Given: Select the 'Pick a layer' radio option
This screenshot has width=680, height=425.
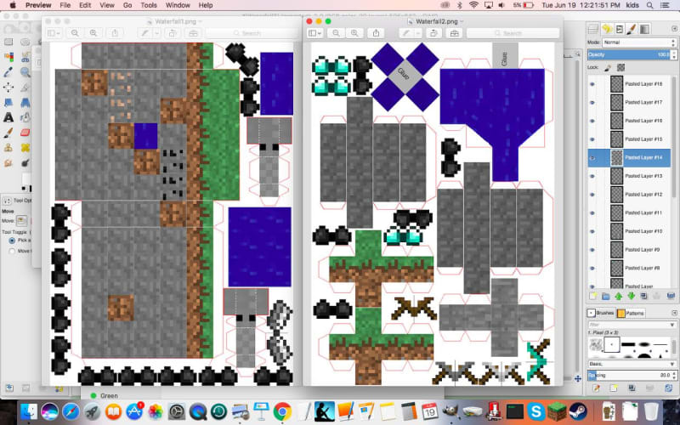Looking at the screenshot, I should pyautogui.click(x=12, y=241).
